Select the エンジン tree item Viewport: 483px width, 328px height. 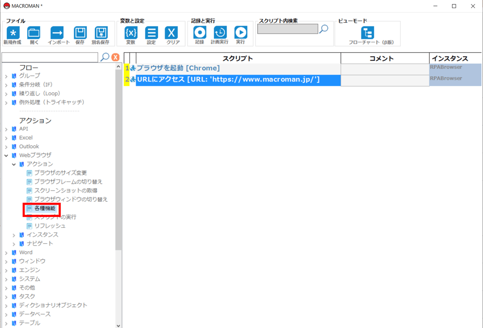click(x=30, y=270)
